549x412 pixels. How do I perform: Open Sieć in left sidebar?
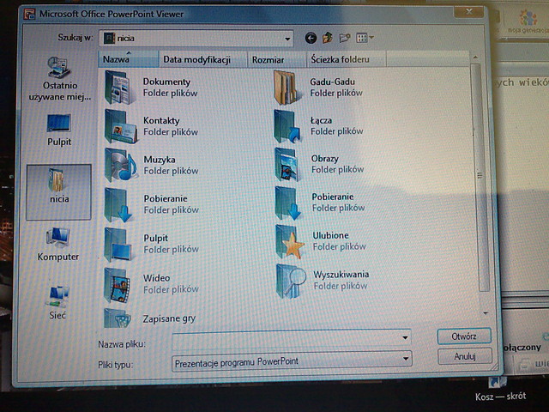tap(57, 303)
